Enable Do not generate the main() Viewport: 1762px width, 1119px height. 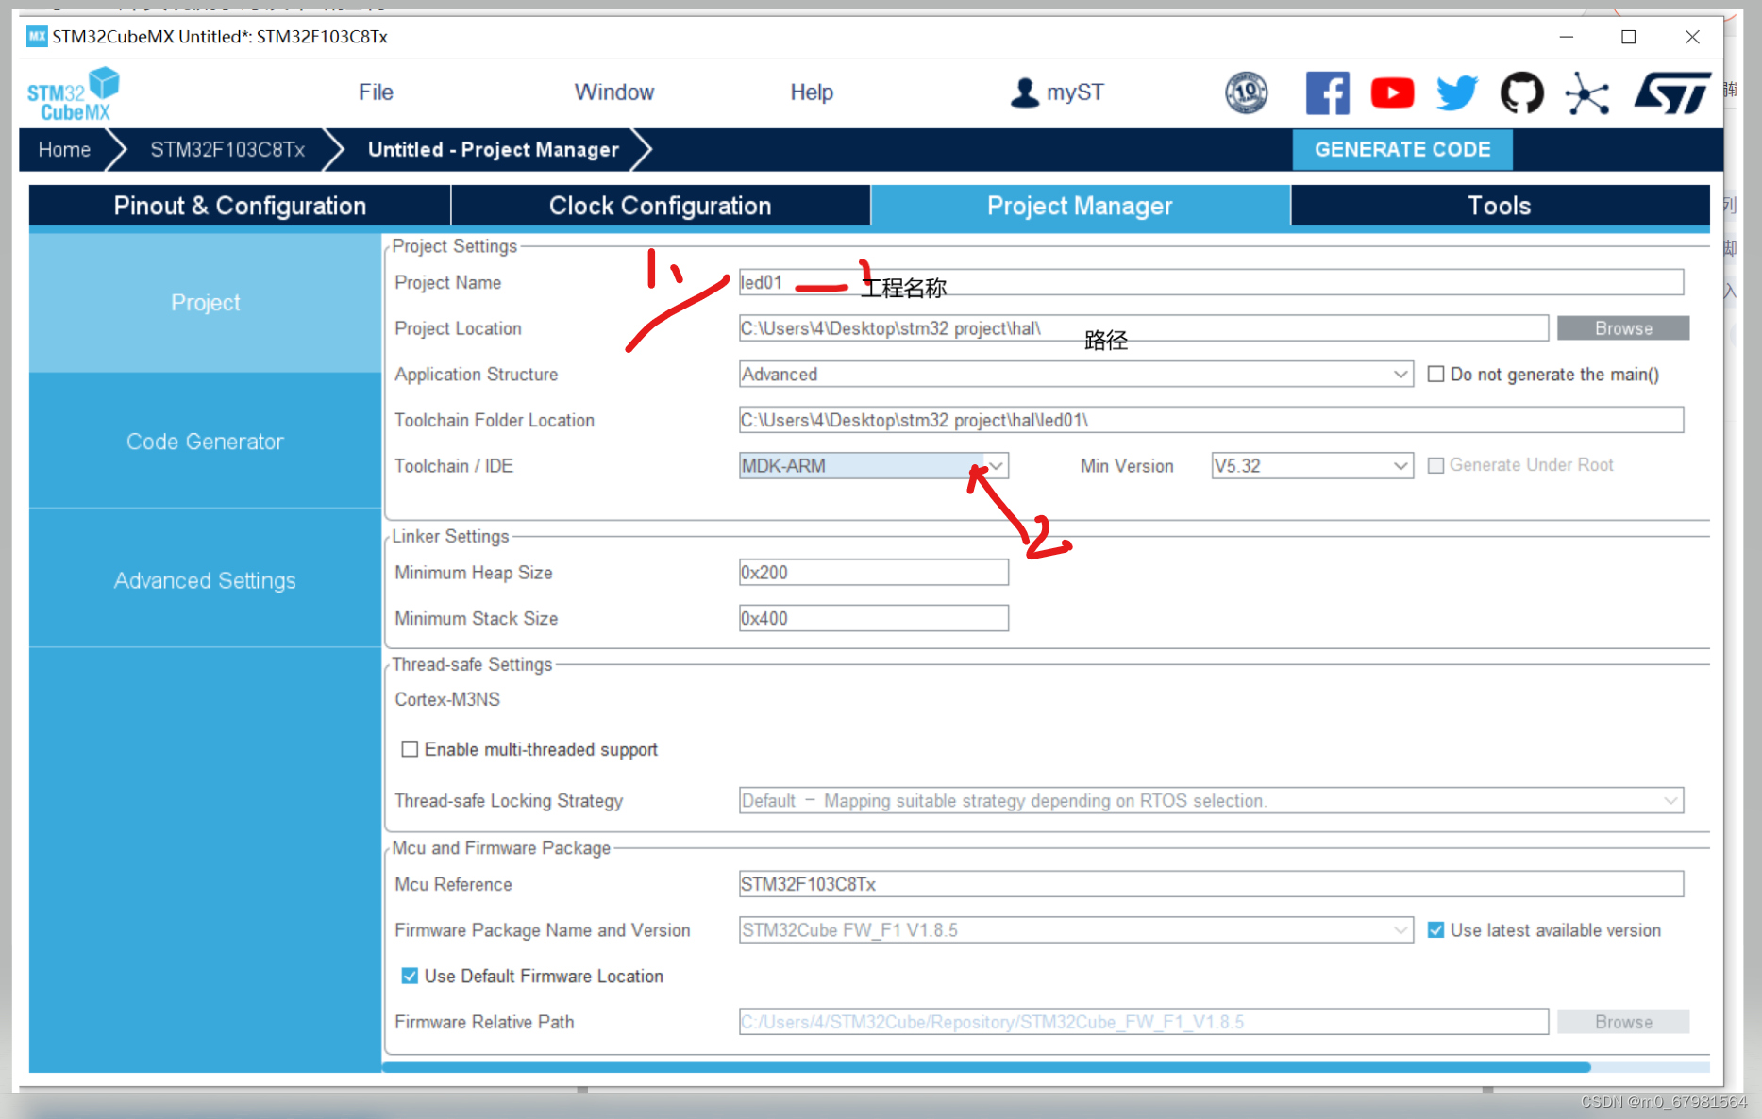click(x=1435, y=375)
